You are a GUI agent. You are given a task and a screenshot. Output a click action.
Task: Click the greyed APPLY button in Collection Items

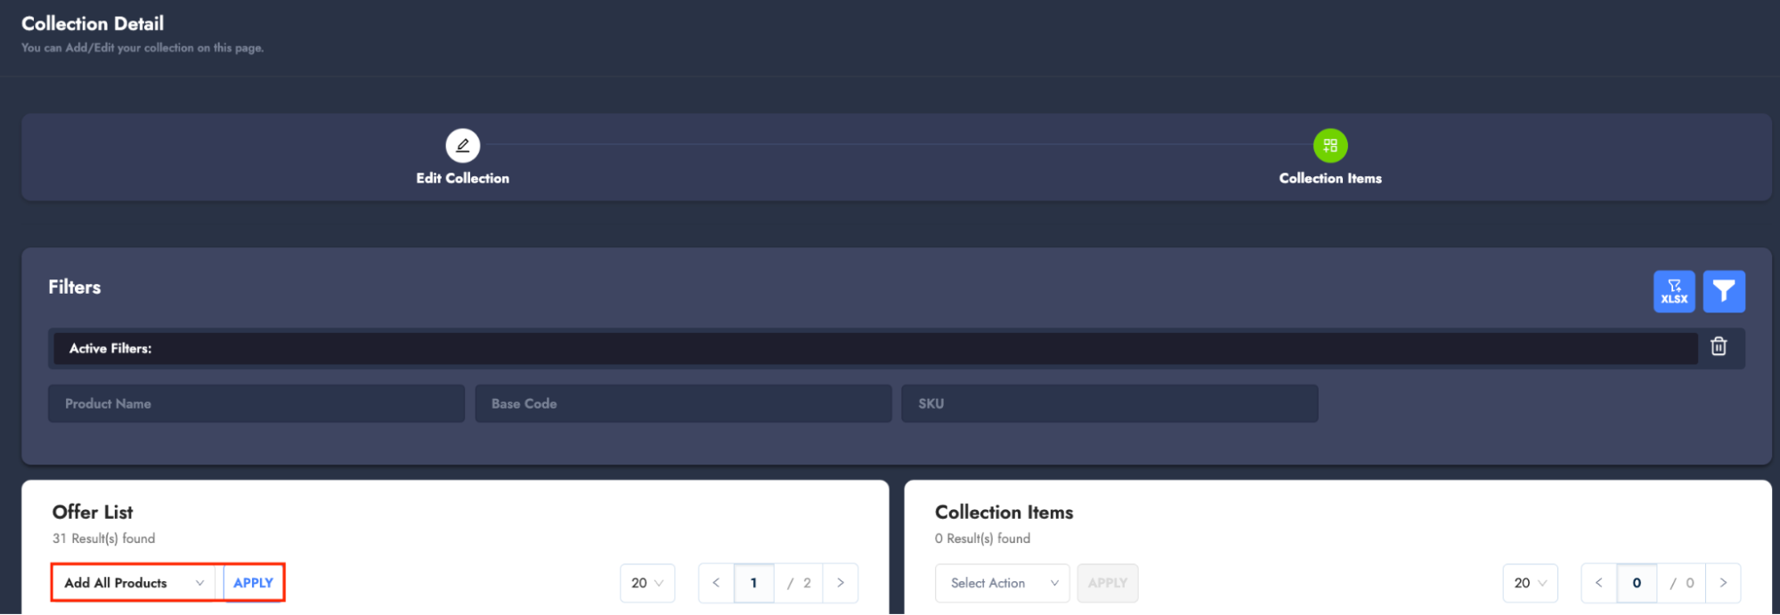click(x=1107, y=583)
